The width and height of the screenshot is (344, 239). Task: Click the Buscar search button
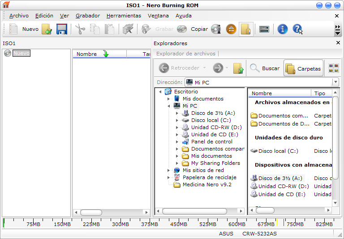coord(265,68)
